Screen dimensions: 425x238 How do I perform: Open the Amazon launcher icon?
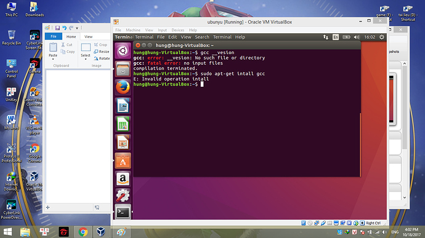point(123,179)
